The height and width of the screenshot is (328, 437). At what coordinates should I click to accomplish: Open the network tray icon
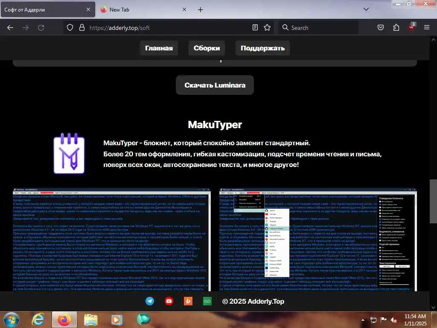coord(373,320)
